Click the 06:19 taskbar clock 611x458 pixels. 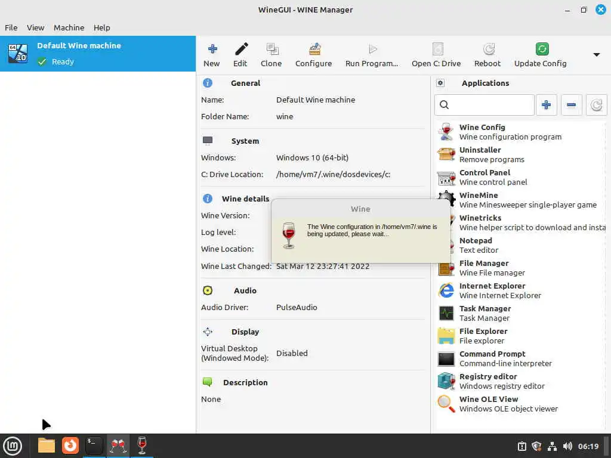(588, 446)
